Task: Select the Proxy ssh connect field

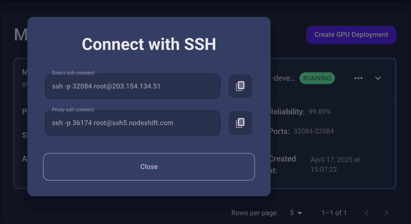Action: [132, 123]
